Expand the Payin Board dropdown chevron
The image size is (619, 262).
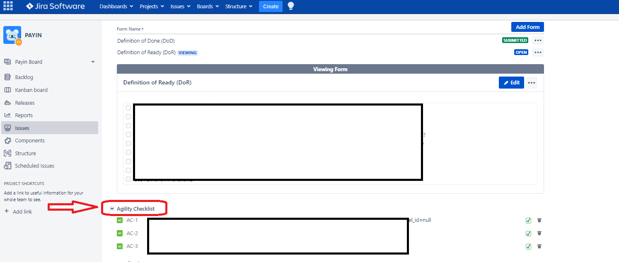93,62
